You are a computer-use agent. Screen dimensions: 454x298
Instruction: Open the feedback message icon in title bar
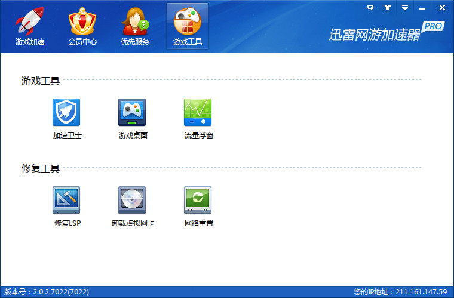[370, 8]
